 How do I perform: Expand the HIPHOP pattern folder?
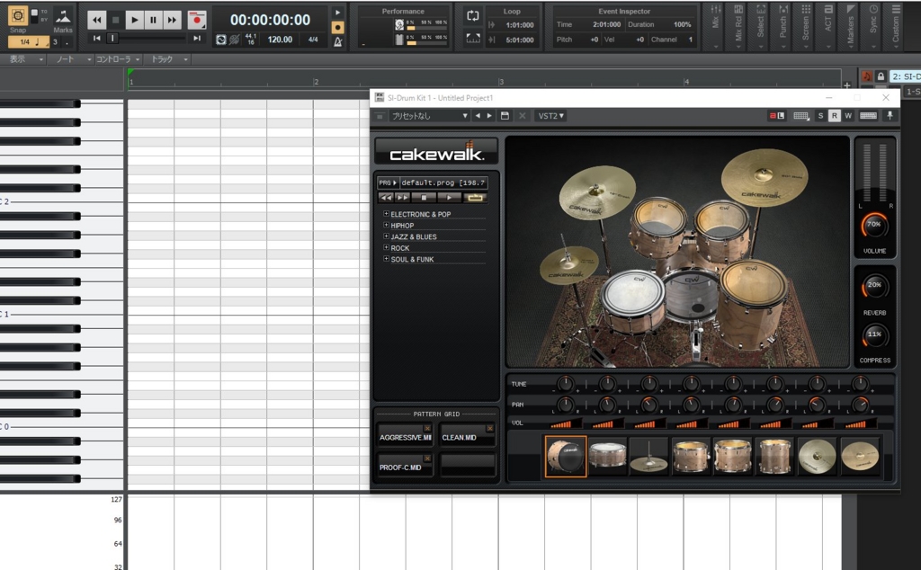pyautogui.click(x=386, y=225)
